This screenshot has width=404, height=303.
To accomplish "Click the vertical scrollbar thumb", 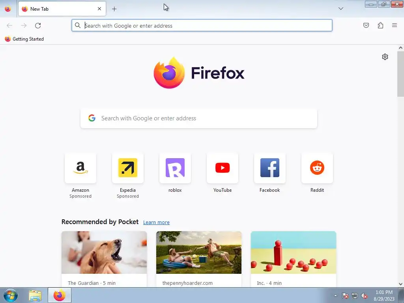I will [x=400, y=74].
